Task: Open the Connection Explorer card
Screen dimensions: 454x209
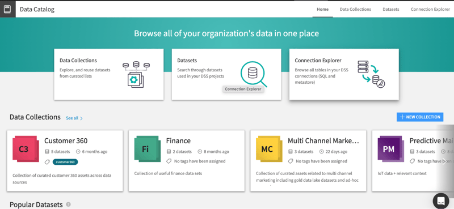Action: 344,74
